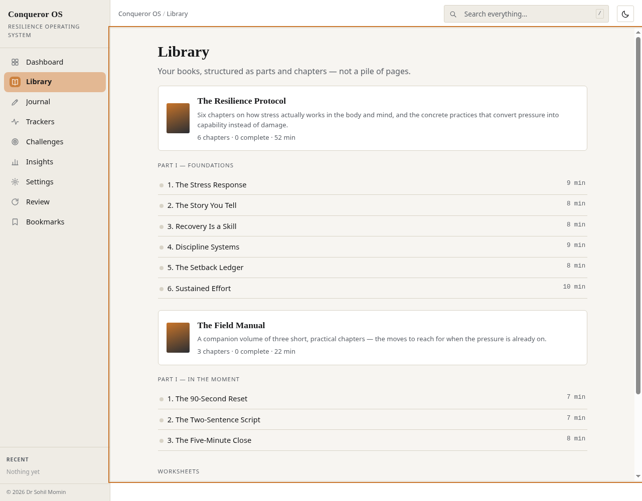Click the Conqueror OS sidebar title
Image resolution: width=642 pixels, height=501 pixels.
point(35,14)
